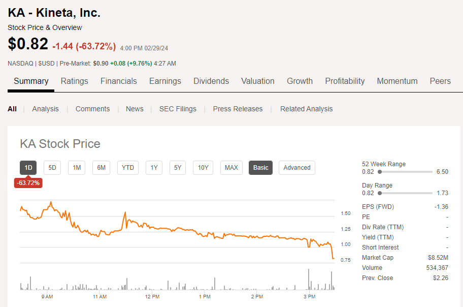Show only News items
Screen dimensions: 463x307
135,109
